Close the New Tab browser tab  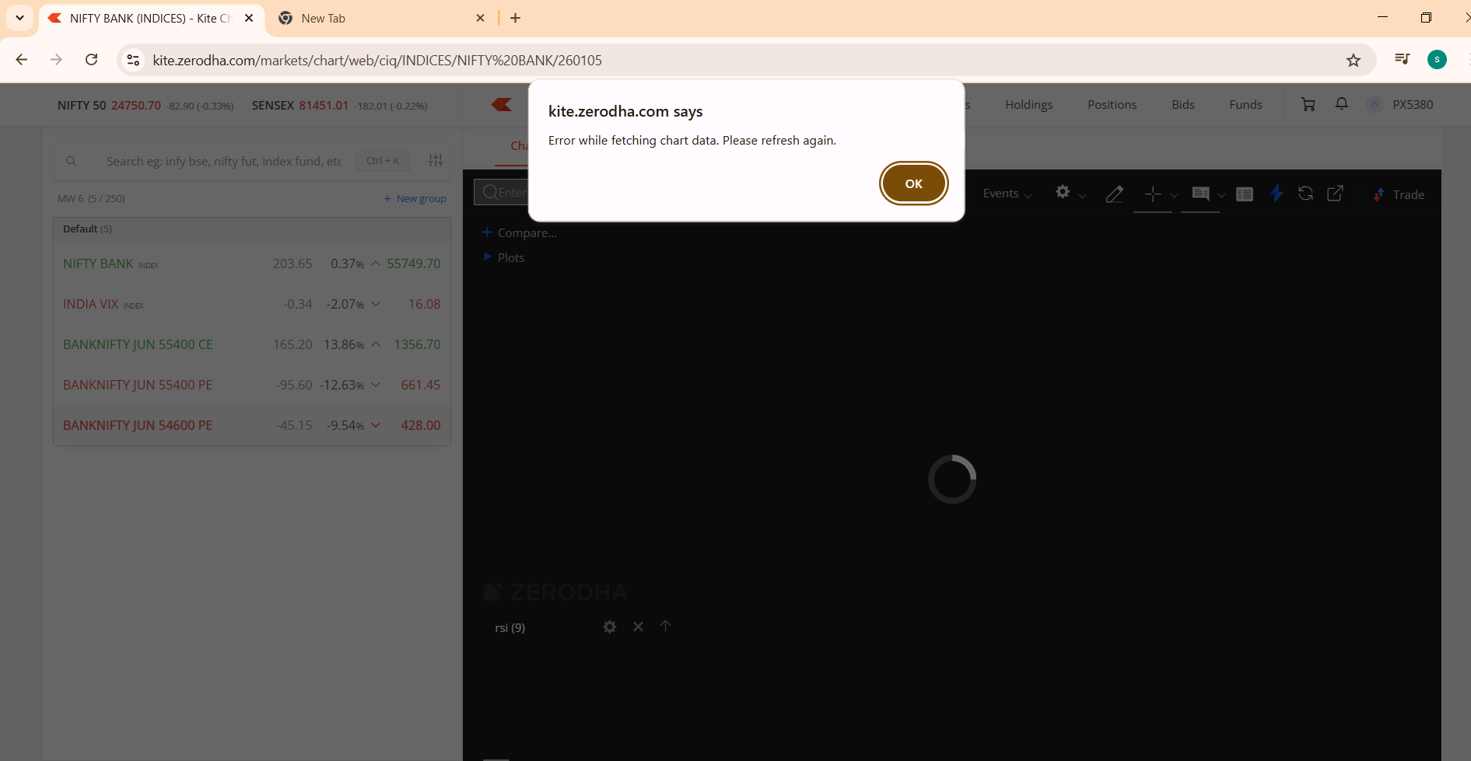click(481, 18)
